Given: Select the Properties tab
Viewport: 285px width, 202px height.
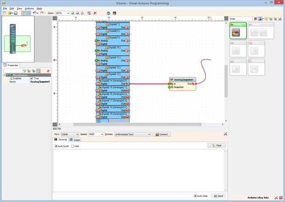Looking at the screenshot, I should [11, 65].
